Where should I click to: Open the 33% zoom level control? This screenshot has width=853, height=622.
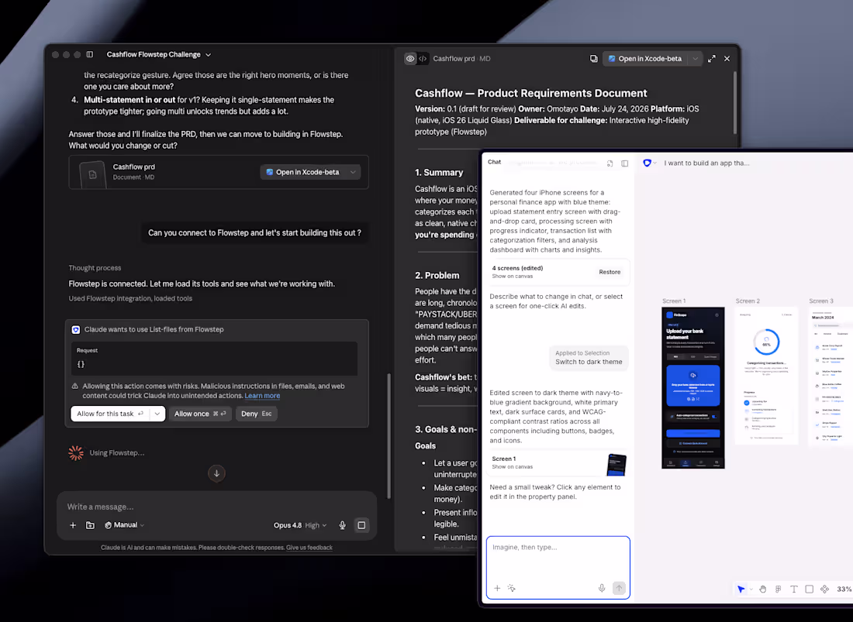click(844, 589)
